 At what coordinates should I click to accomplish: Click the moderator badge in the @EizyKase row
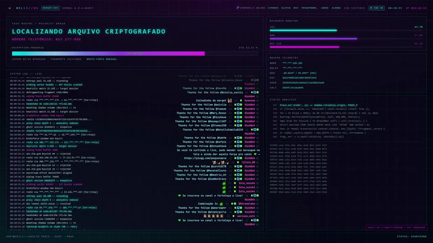point(238,117)
